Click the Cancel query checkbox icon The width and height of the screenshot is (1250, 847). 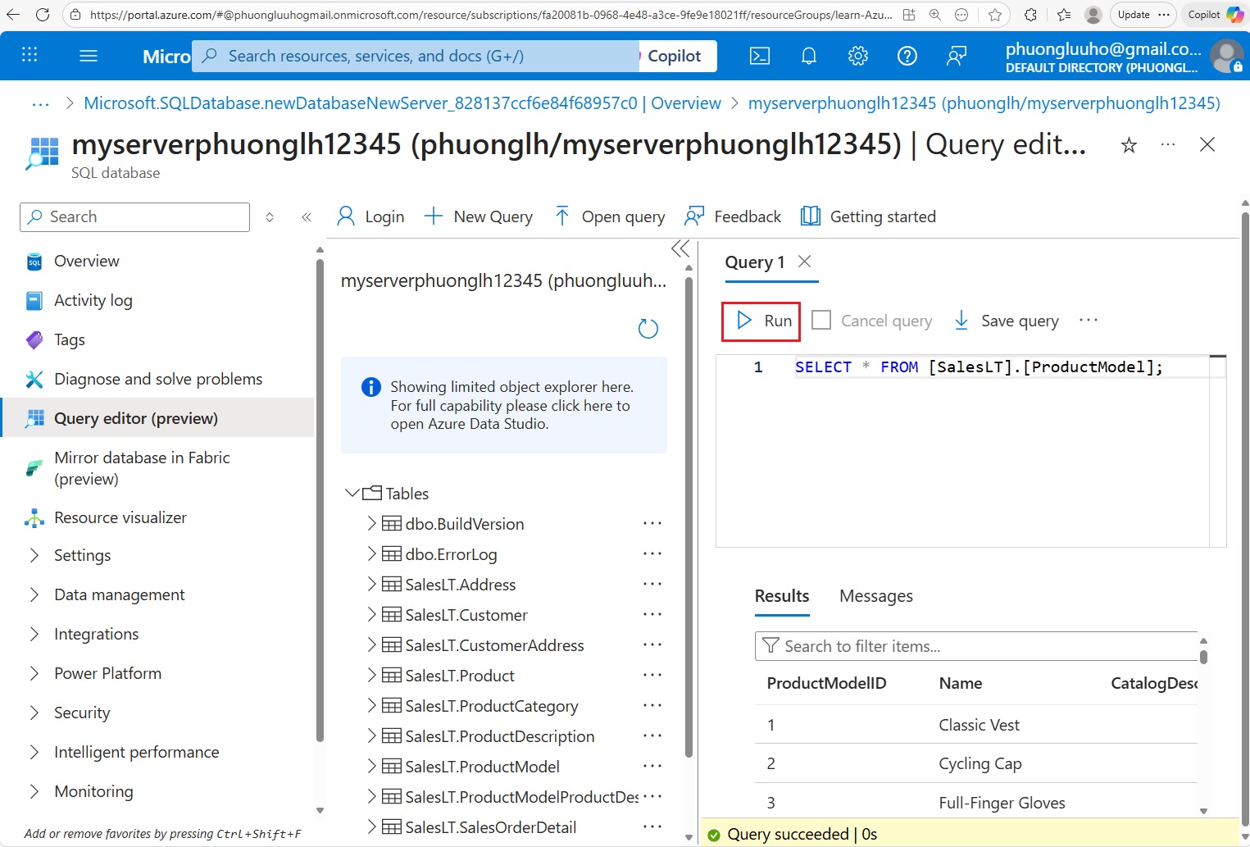pos(820,321)
